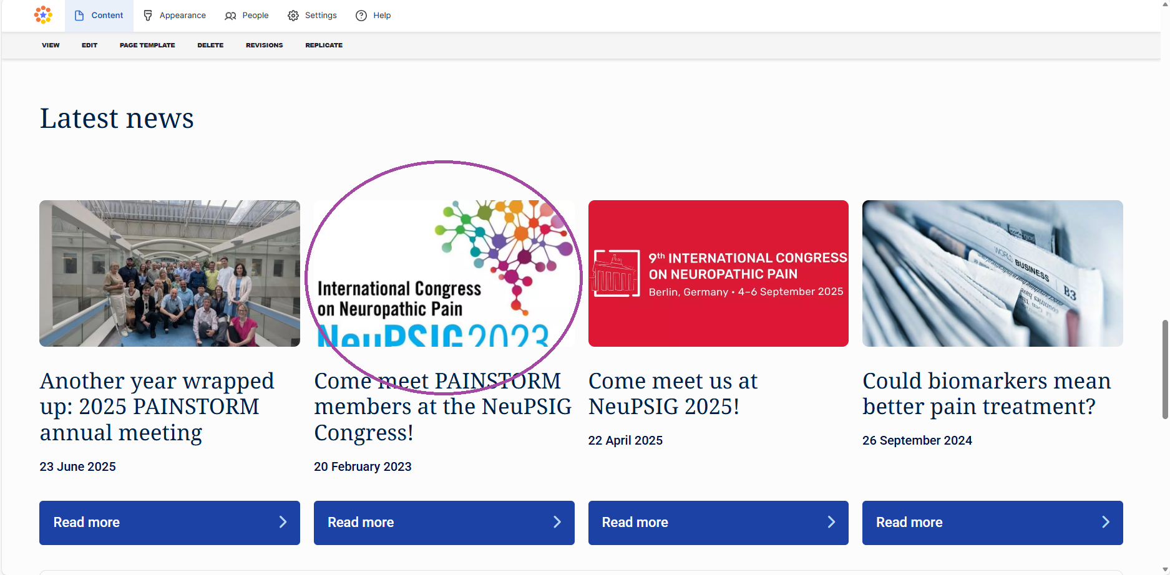Screen dimensions: 1170x575
Task: Read more about PAINSTORM NeuPSIG Congress 2023
Action: point(444,523)
